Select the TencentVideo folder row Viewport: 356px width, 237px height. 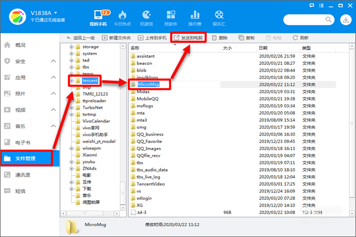[x=233, y=184]
